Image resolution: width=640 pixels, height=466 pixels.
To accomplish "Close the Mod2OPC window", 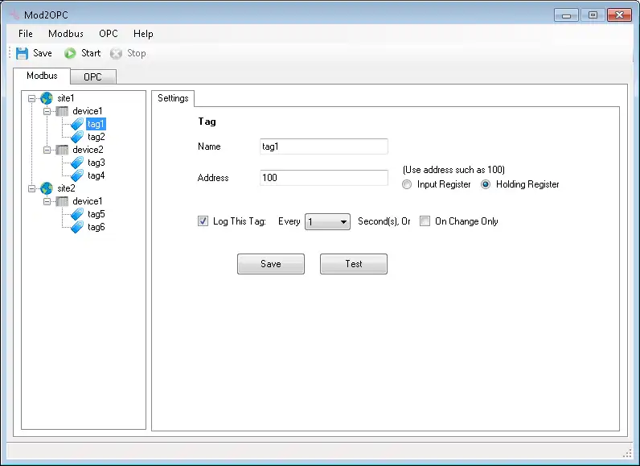I will (619, 15).
